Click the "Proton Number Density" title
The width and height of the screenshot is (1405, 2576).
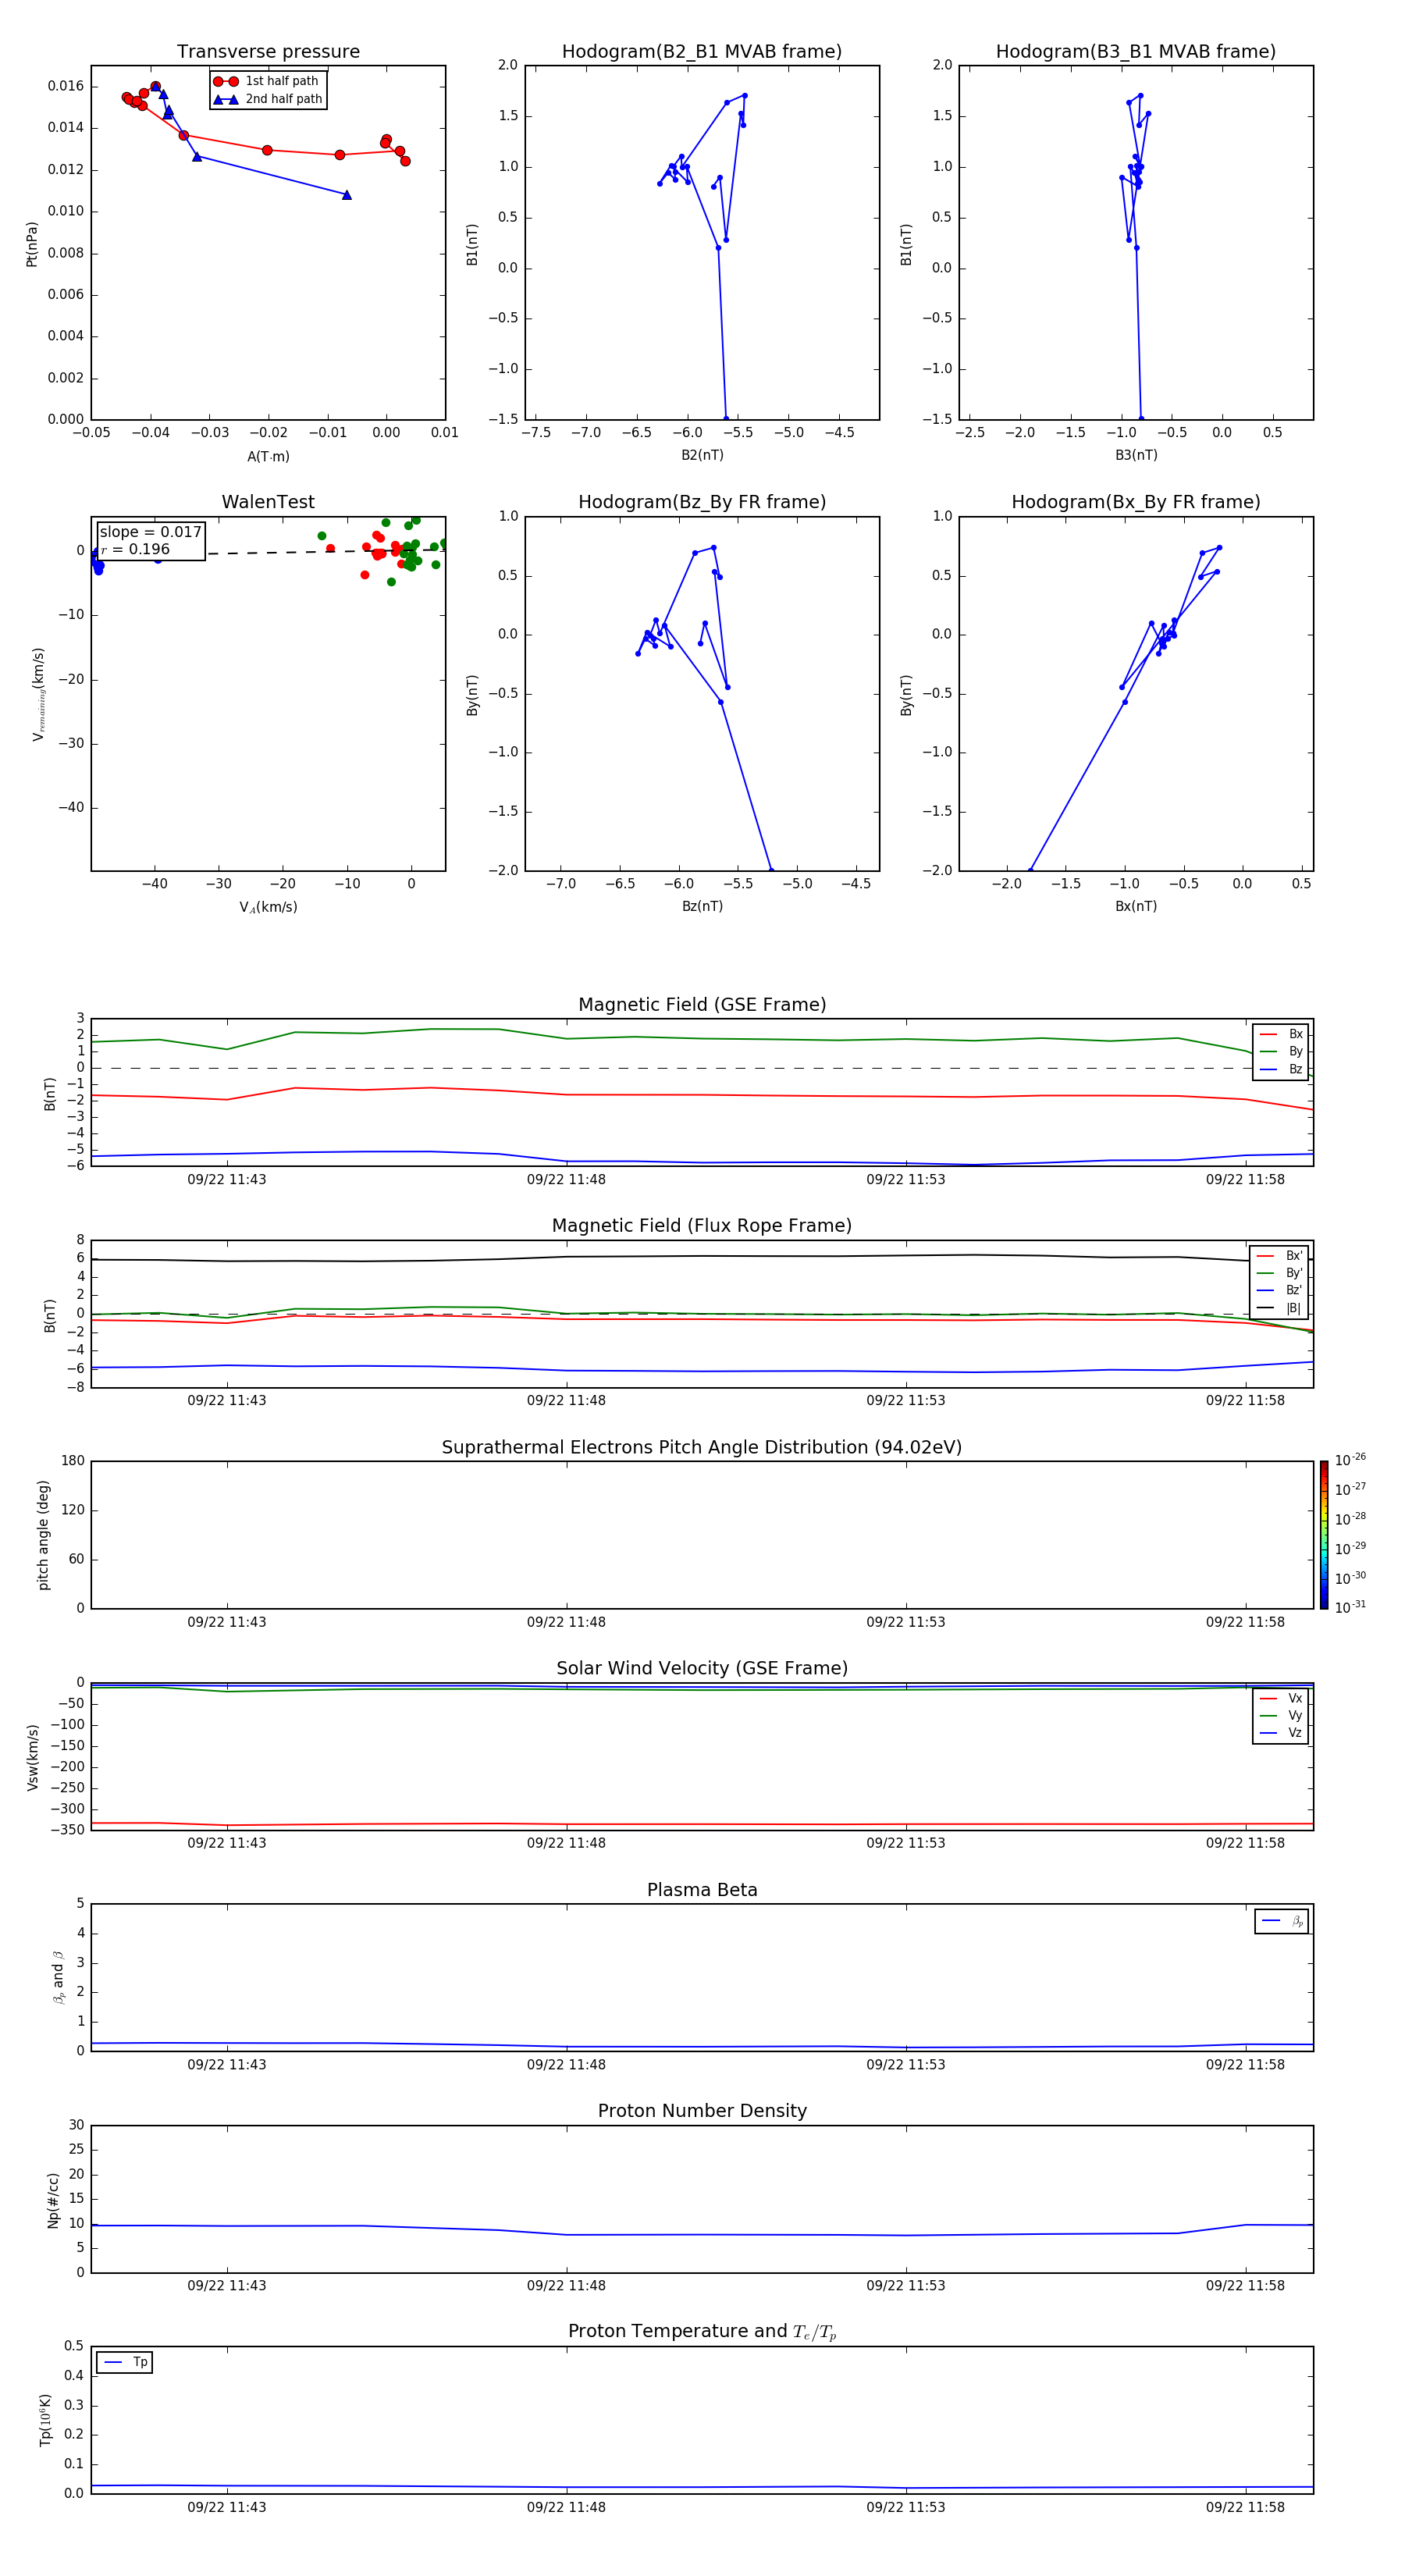[702, 2111]
